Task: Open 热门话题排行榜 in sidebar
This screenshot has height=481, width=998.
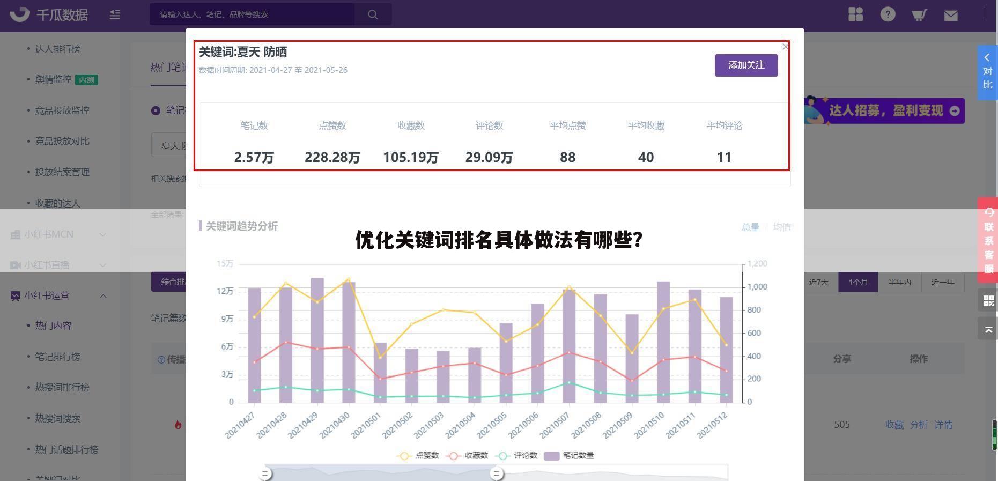Action: pyautogui.click(x=66, y=449)
